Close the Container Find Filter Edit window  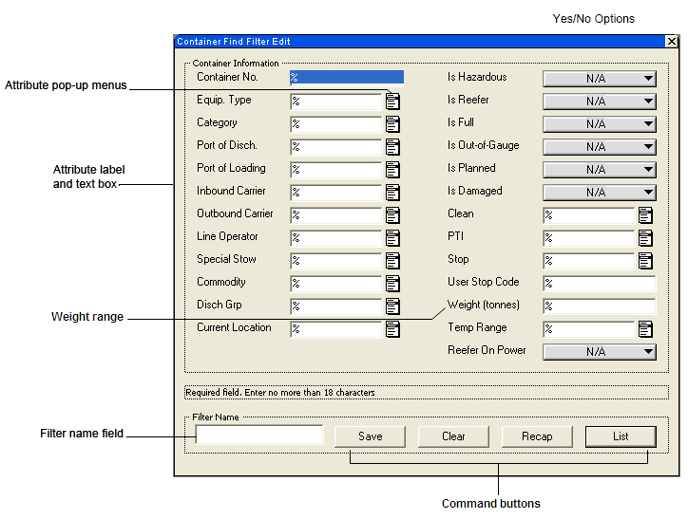pos(671,41)
